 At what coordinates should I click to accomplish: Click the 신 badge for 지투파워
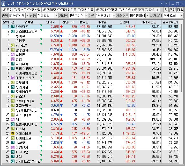click(x=13, y=82)
